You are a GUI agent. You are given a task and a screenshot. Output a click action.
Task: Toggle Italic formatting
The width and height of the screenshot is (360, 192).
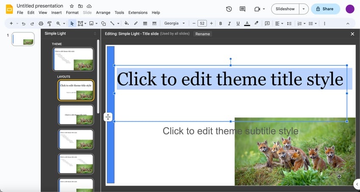point(229,23)
